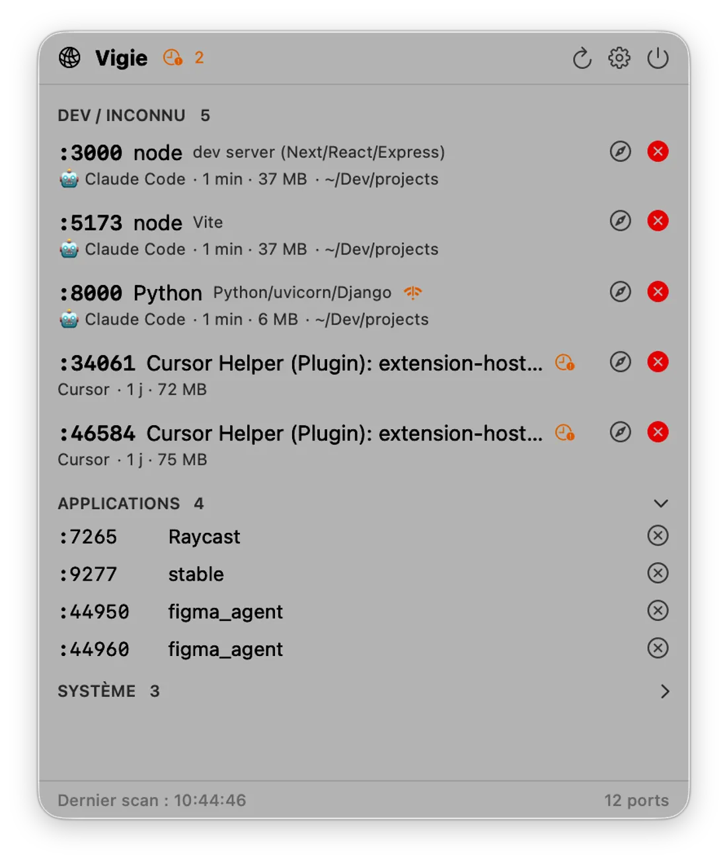
Task: Quit Vigie with the power icon
Action: [x=658, y=58]
